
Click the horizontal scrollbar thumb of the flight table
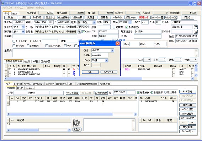tap(62, 114)
